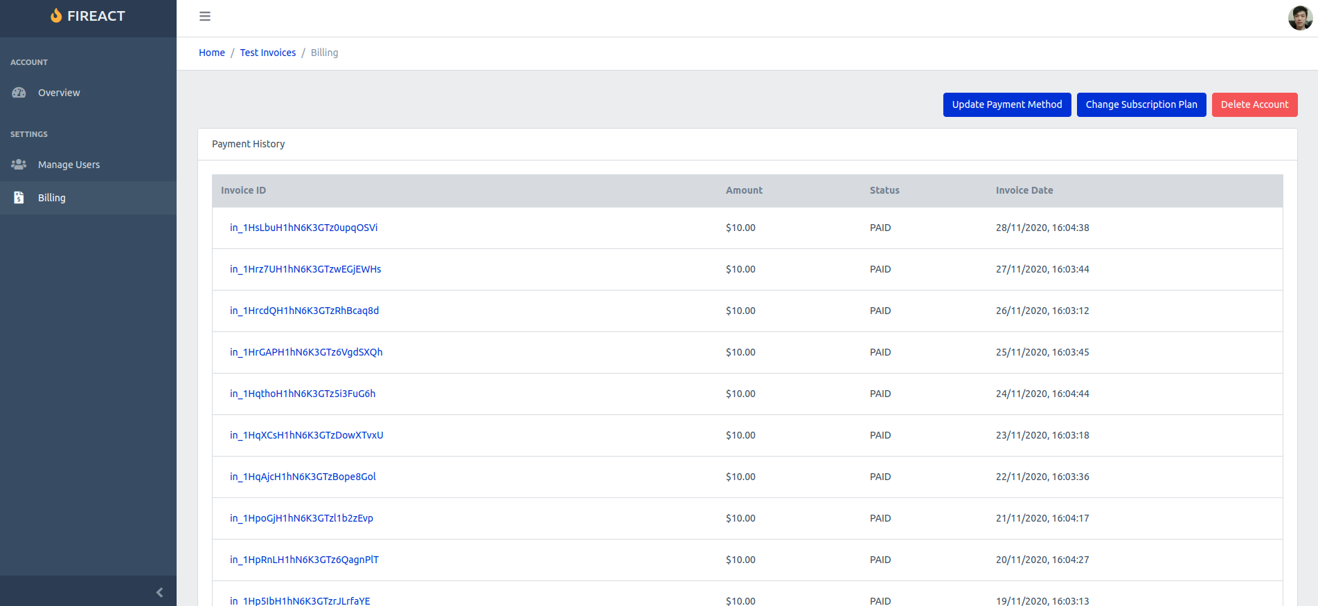Open invoice in_1HqthoH1hN6K3GTz5i3FuG6h

pyautogui.click(x=303, y=394)
